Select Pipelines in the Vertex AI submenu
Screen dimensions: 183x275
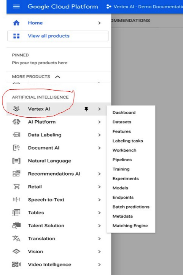pos(122,160)
